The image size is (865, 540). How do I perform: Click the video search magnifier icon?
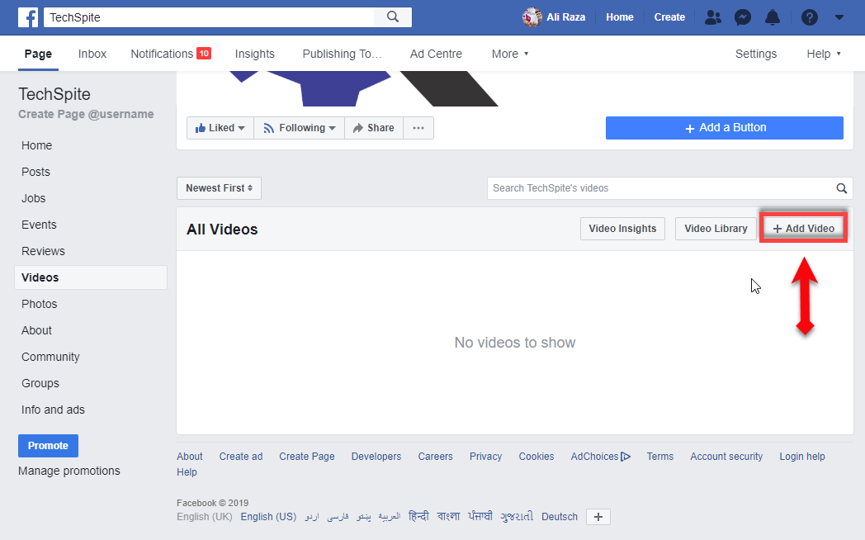[x=842, y=188]
